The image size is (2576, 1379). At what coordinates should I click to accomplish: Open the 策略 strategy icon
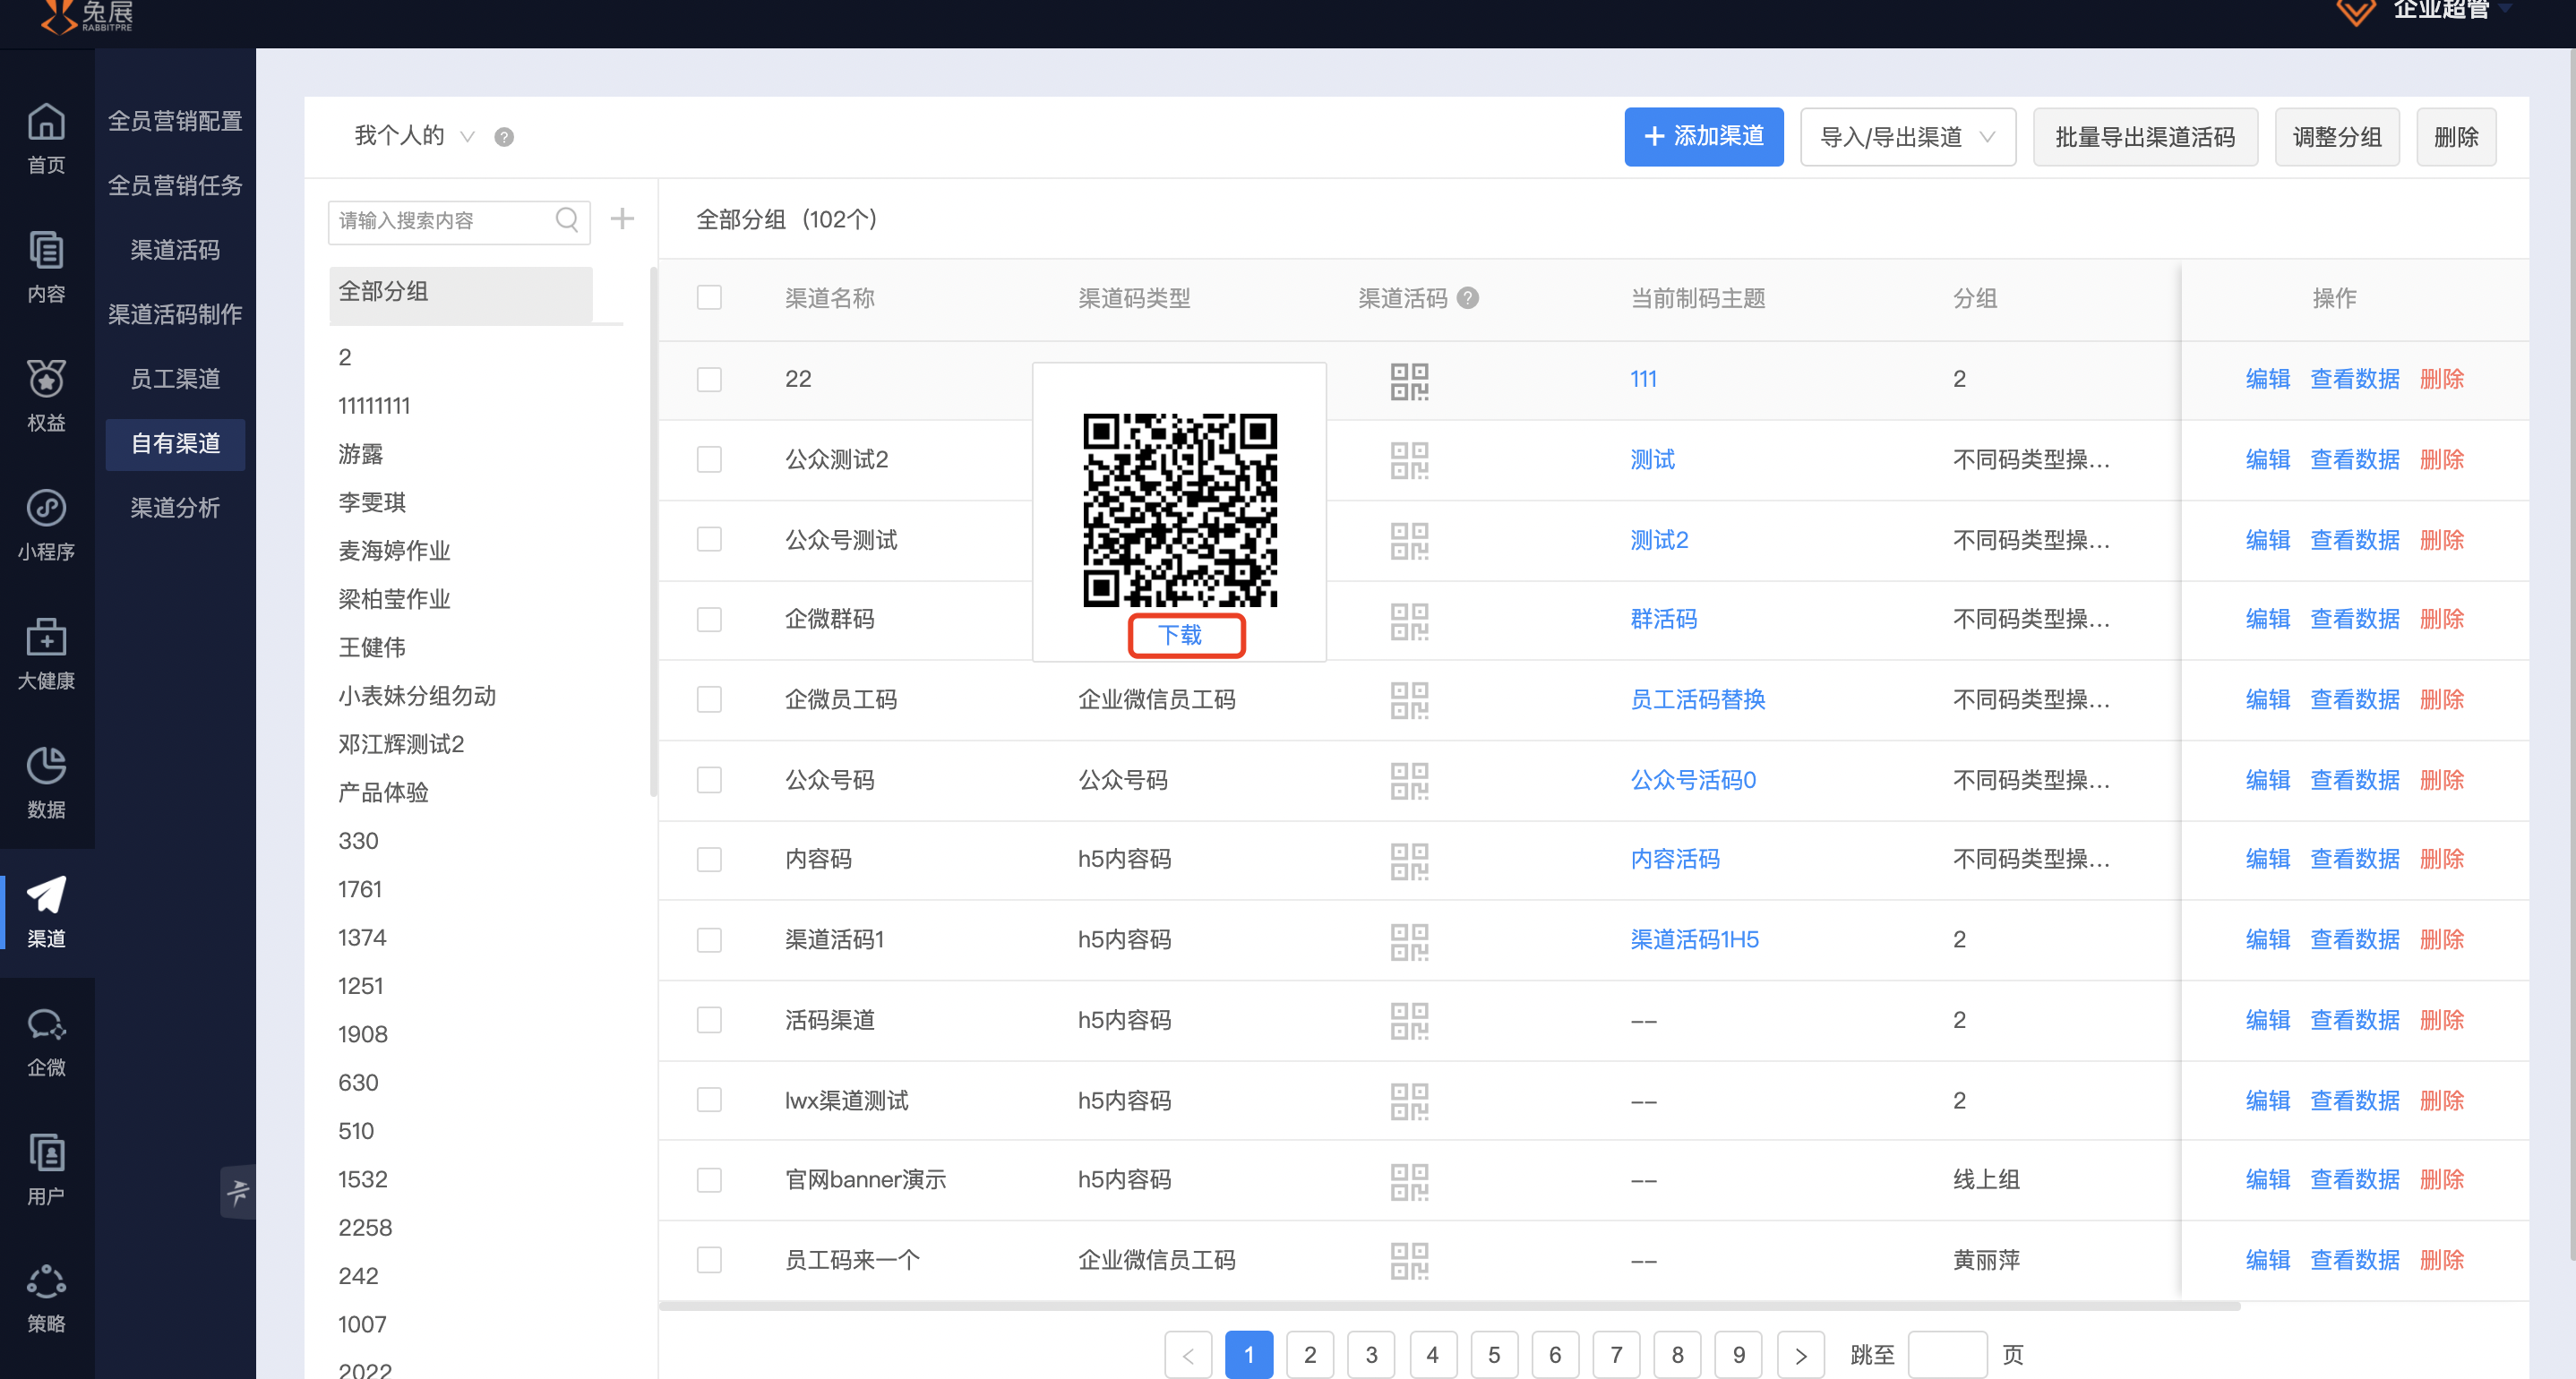coord(46,1282)
